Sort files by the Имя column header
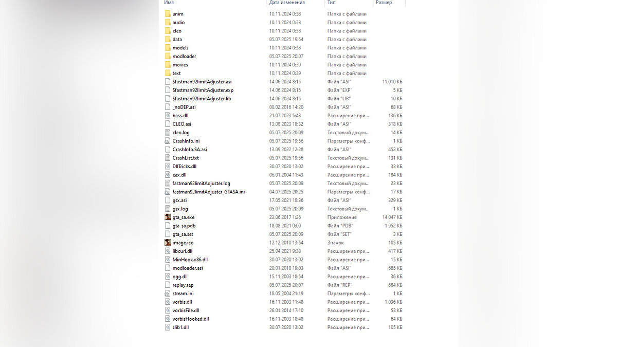Image resolution: width=617 pixels, height=347 pixels. (169, 3)
